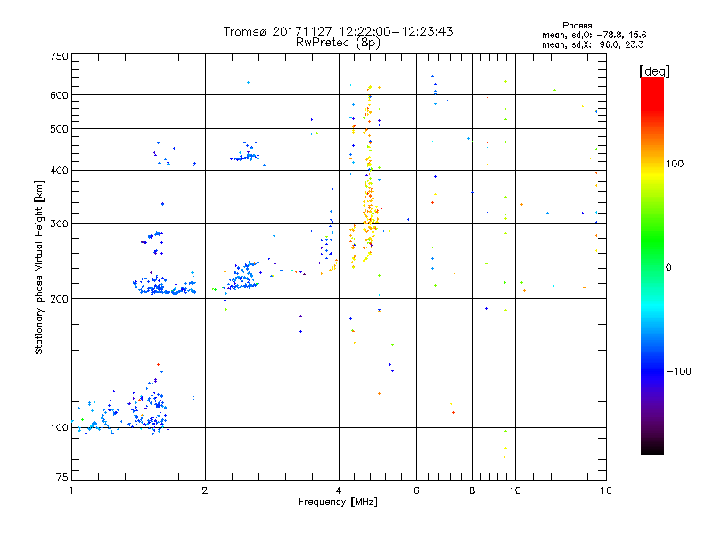Click the x-axis tick label '1'
This screenshot has height=534, width=713.
click(71, 490)
